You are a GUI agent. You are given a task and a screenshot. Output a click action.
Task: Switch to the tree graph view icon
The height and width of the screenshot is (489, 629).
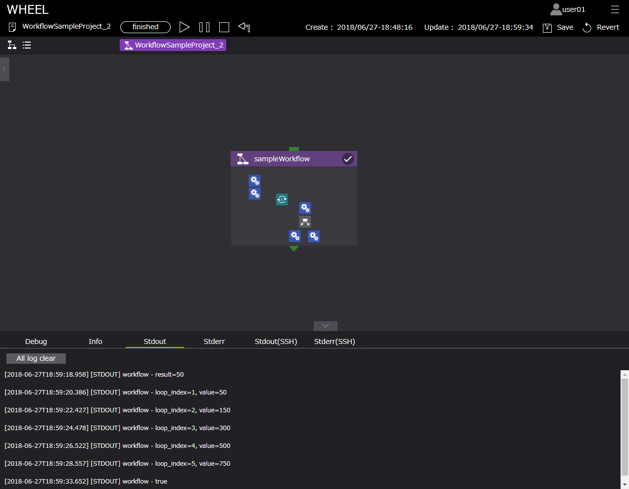click(12, 45)
